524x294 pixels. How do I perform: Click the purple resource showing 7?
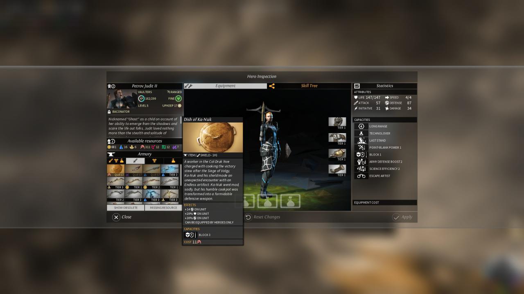[x=175, y=147]
